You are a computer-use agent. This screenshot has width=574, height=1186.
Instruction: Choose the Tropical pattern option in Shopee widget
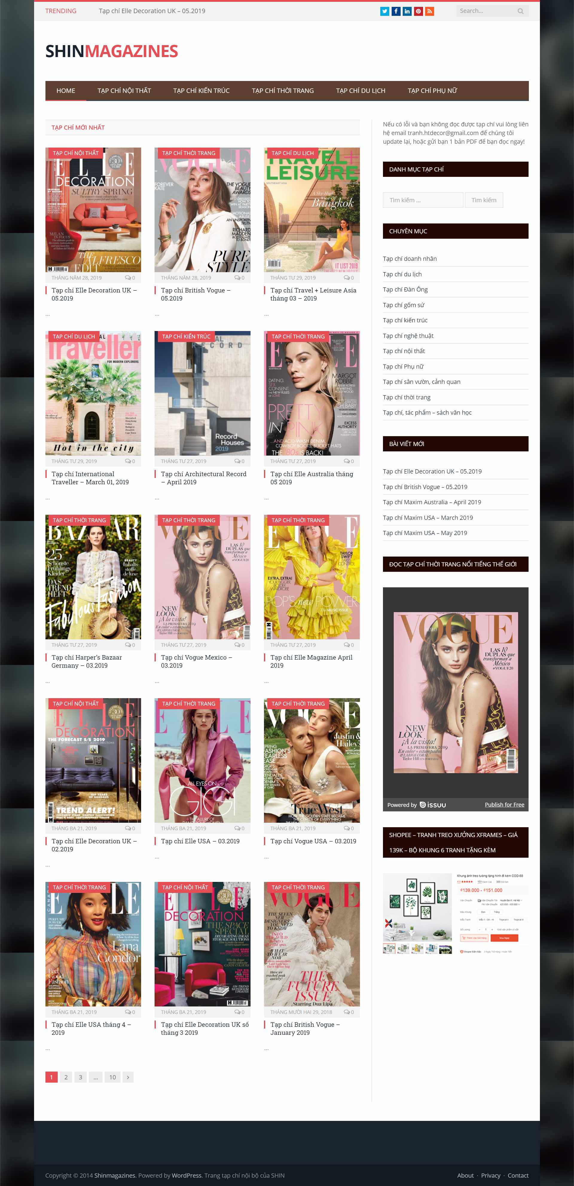(503, 920)
